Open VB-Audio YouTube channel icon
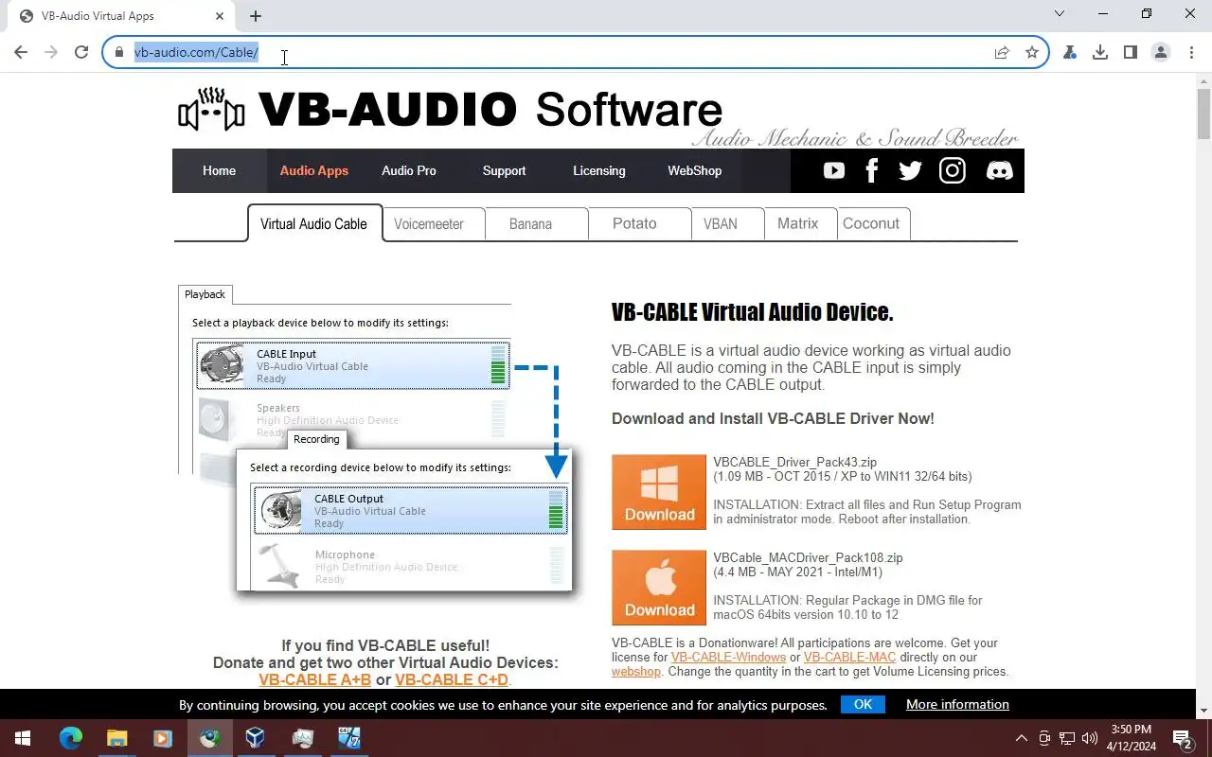1212x757 pixels. click(x=834, y=170)
